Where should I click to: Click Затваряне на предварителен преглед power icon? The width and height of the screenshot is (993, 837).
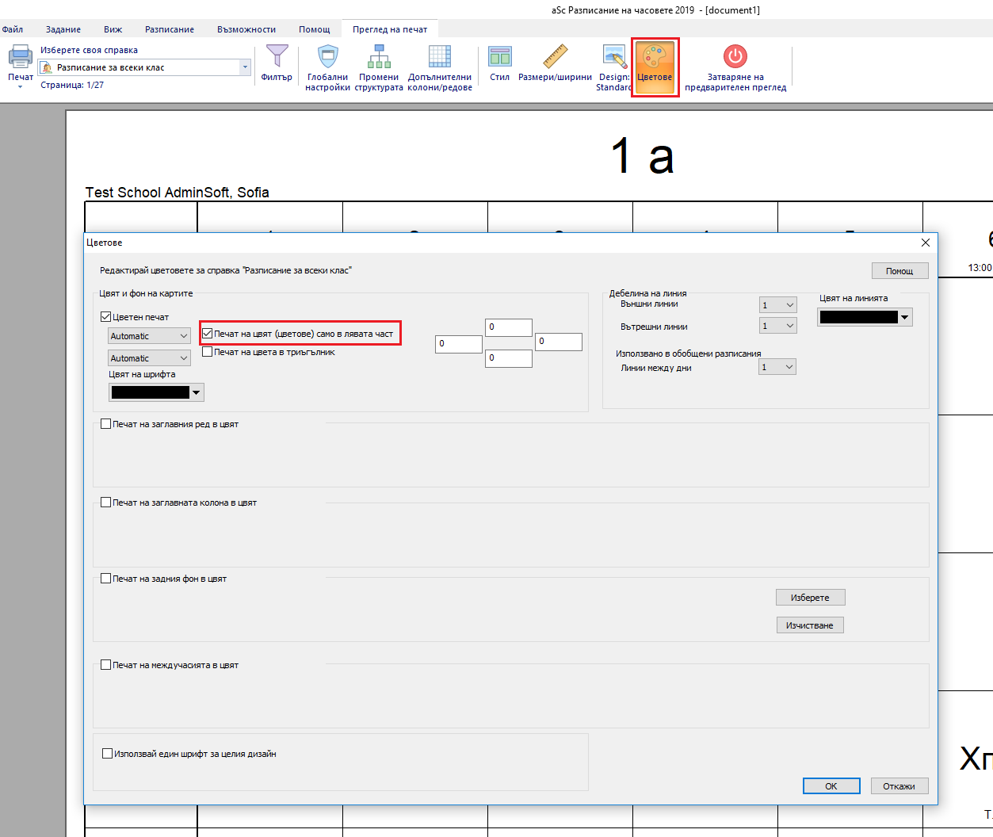[735, 58]
